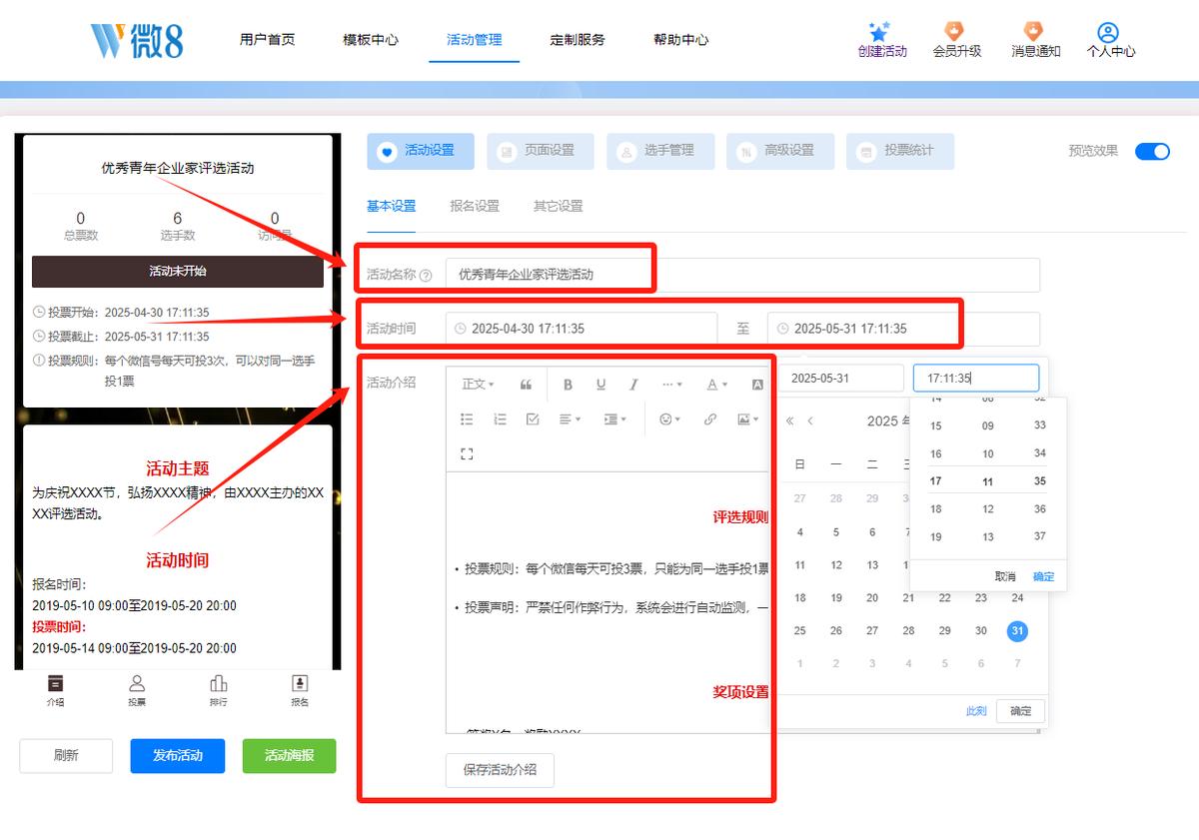
Task: Insert numbered list in editor
Action: (500, 420)
